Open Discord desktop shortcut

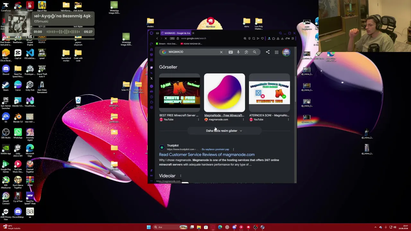(x=6, y=70)
